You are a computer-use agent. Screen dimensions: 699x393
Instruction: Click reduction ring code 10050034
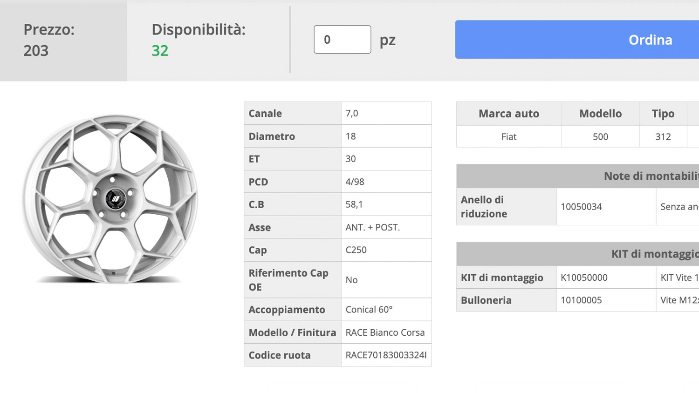point(581,207)
